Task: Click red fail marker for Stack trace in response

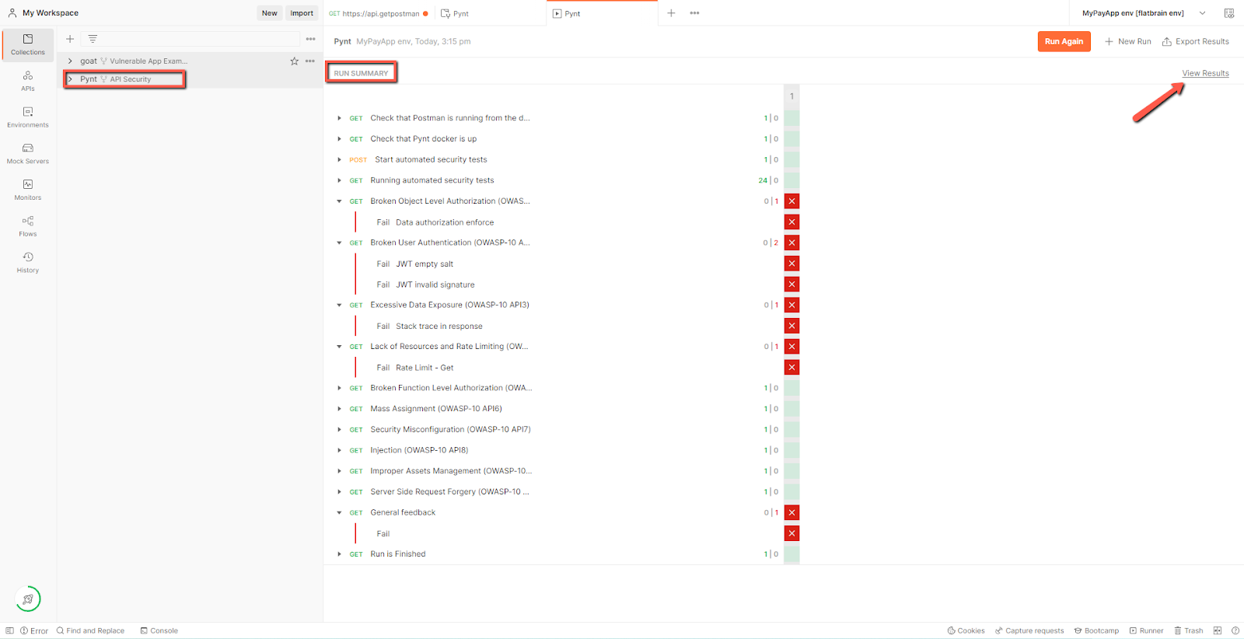Action: [x=791, y=326]
